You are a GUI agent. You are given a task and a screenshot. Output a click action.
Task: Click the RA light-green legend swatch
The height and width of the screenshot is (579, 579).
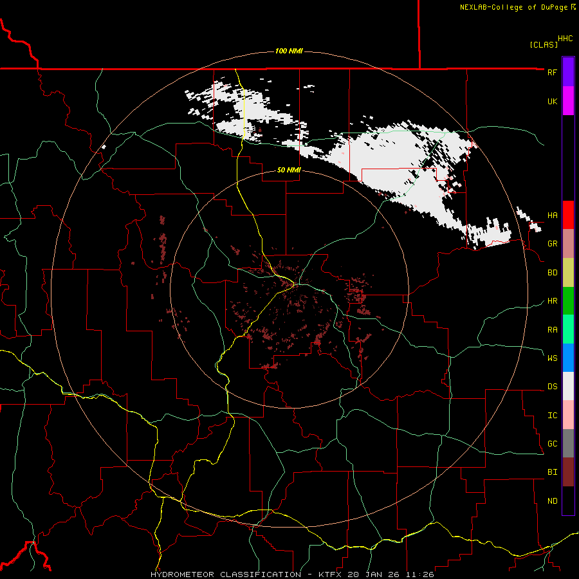[568, 329]
